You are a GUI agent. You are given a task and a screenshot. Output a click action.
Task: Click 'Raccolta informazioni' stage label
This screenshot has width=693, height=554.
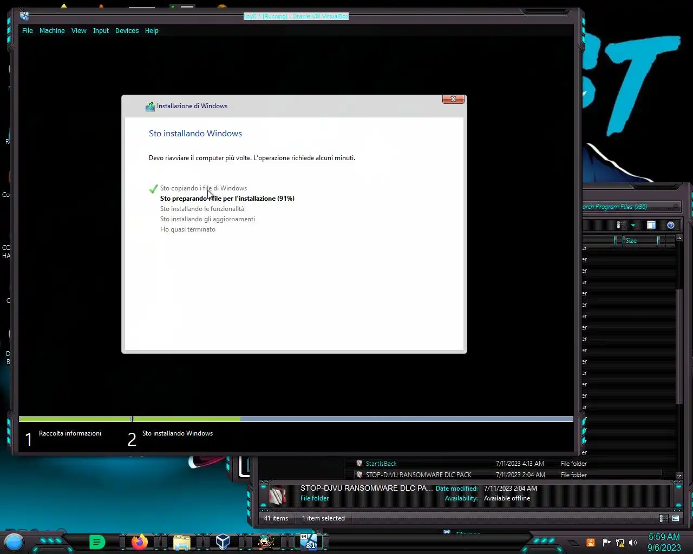coord(70,433)
